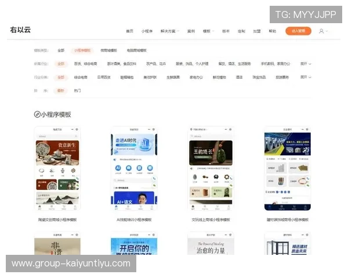
Task: Click the 建材装饰城商场小程序模板 title
Action: (288, 220)
